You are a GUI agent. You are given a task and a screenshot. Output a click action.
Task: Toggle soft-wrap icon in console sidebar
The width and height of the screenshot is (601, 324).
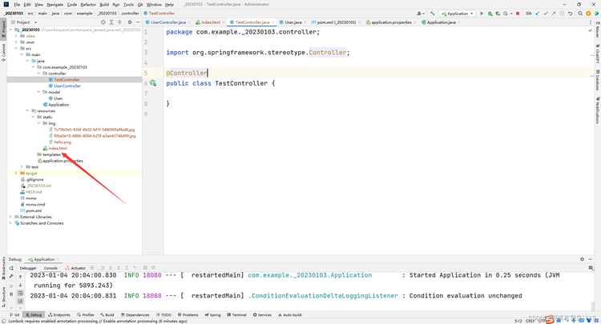coord(20,294)
